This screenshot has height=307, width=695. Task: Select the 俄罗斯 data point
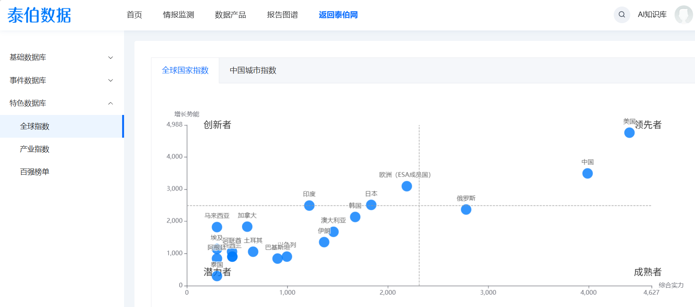point(466,209)
